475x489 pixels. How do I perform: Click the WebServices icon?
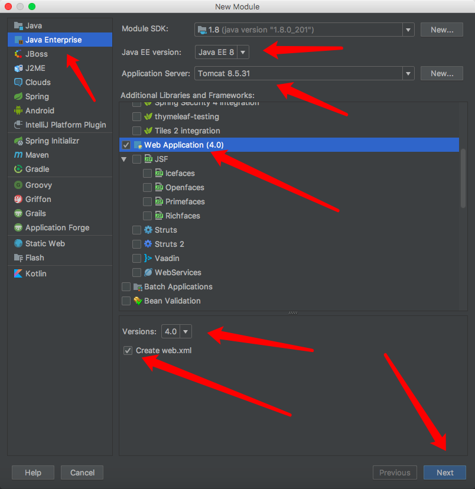148,272
